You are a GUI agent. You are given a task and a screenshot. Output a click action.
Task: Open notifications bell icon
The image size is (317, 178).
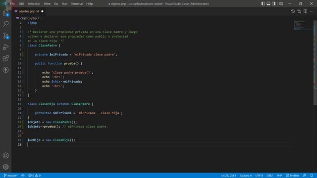(312, 176)
